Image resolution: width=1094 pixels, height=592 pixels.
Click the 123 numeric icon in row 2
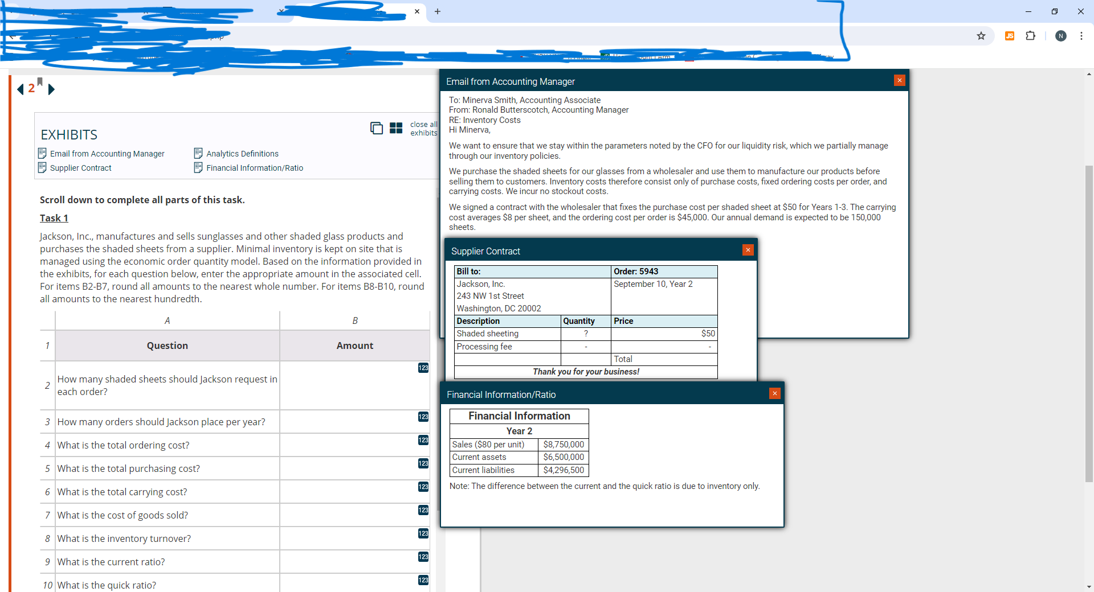coord(423,368)
